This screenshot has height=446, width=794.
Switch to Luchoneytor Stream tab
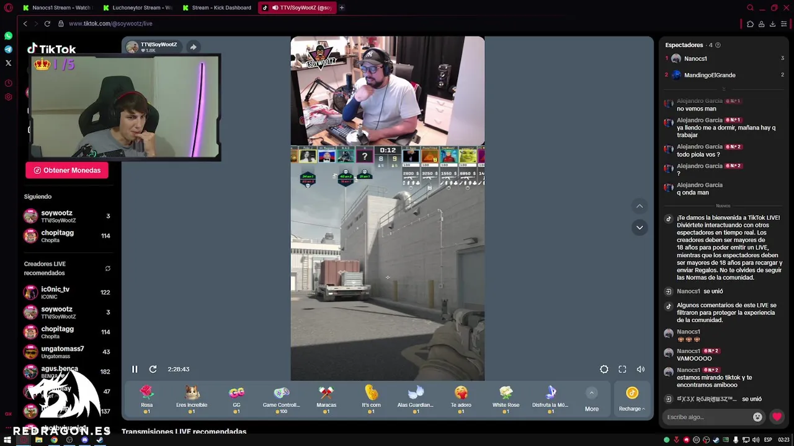click(x=138, y=7)
